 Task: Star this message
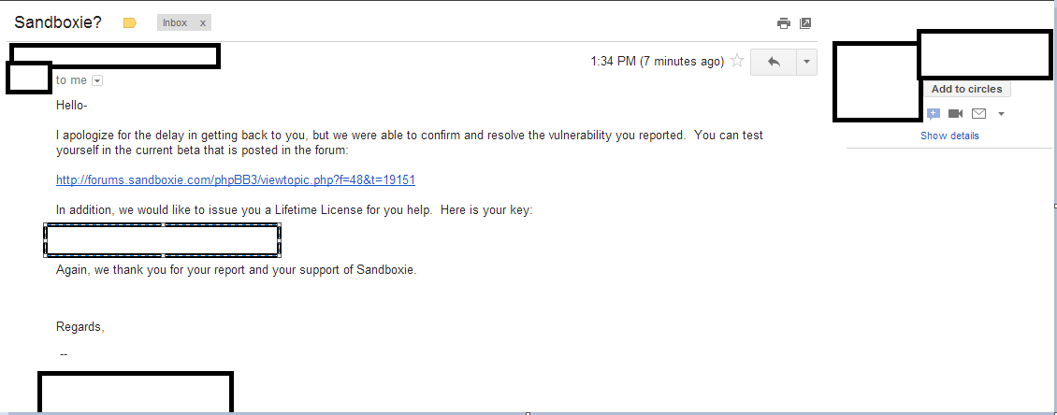737,62
